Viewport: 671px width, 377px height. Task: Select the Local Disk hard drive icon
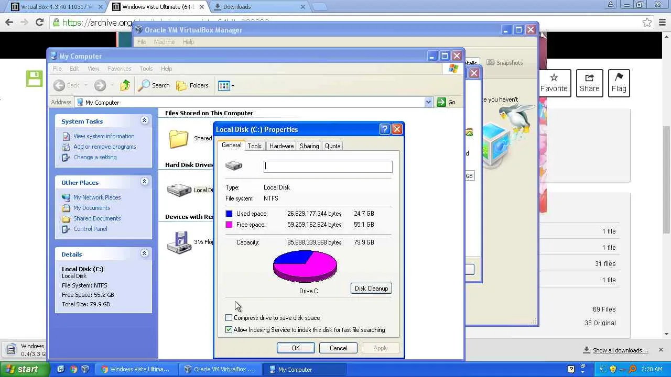179,190
